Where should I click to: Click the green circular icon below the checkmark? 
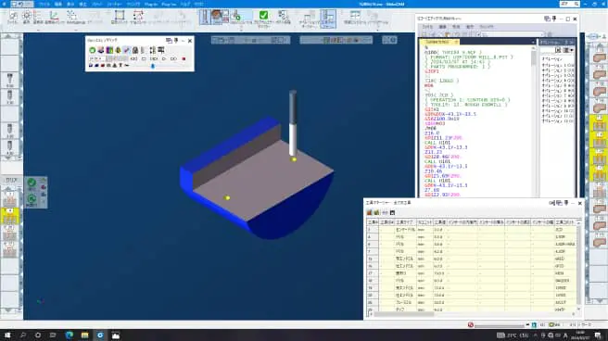32,199
